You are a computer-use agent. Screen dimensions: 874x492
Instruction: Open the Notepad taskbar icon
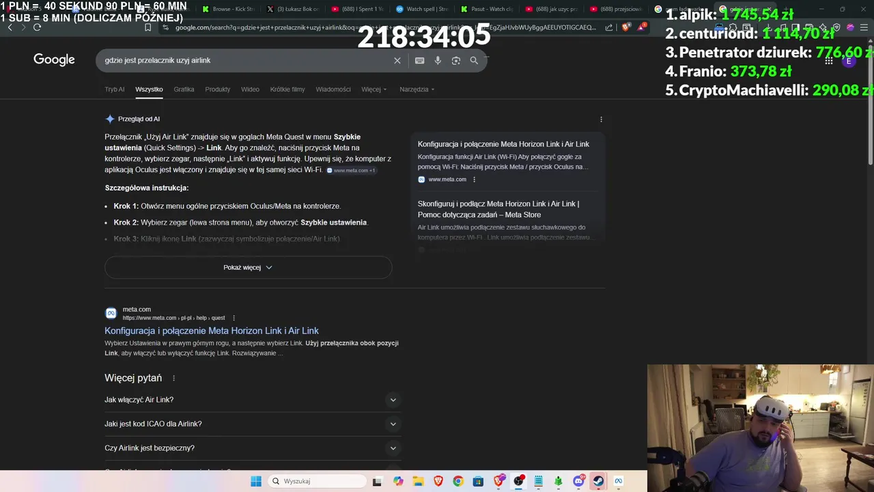(539, 481)
